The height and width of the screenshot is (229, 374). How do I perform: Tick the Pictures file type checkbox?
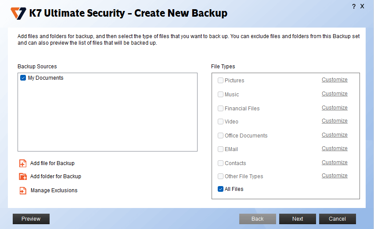(220, 81)
